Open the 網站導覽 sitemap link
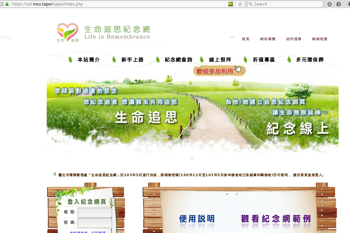350x233 pixels. point(268,39)
